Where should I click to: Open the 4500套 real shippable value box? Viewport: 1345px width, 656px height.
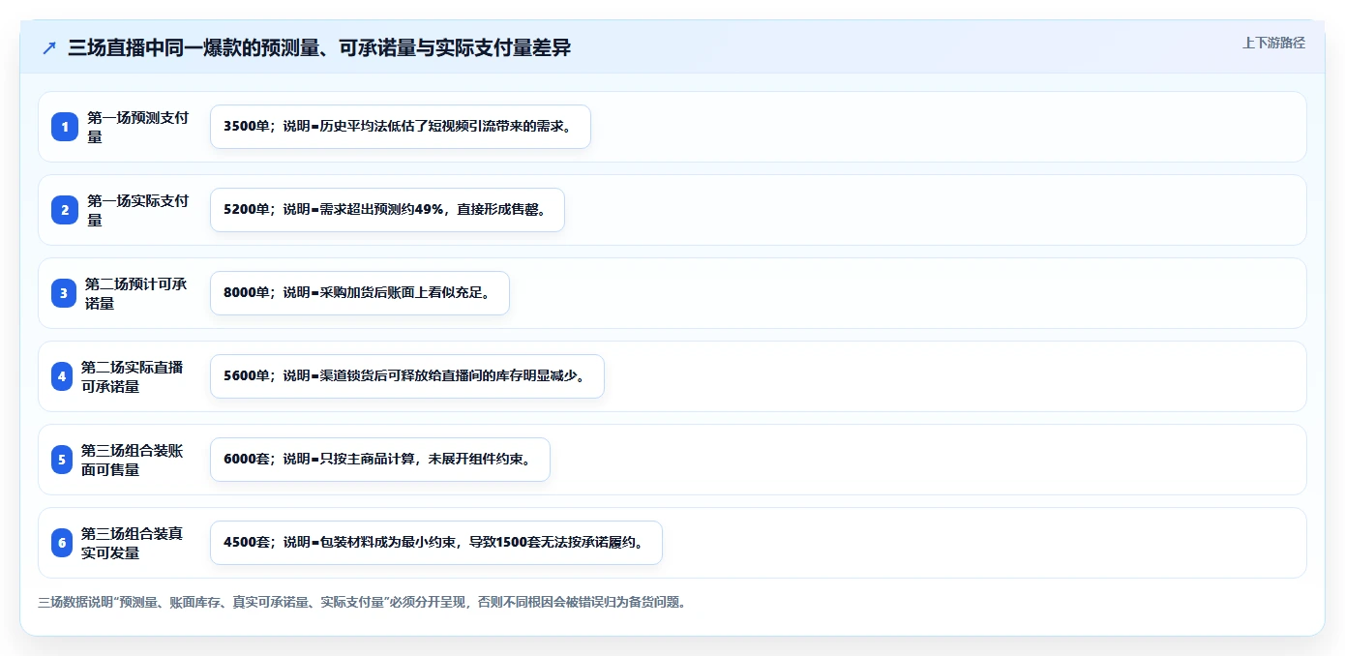[x=436, y=543]
